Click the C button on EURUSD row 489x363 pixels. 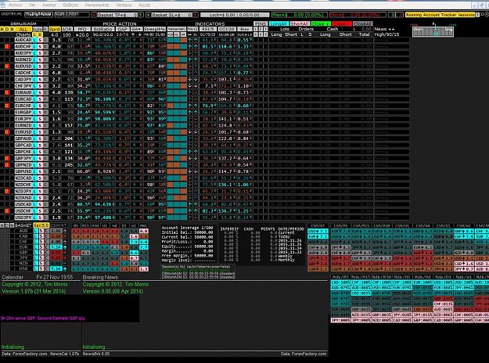click(x=45, y=132)
